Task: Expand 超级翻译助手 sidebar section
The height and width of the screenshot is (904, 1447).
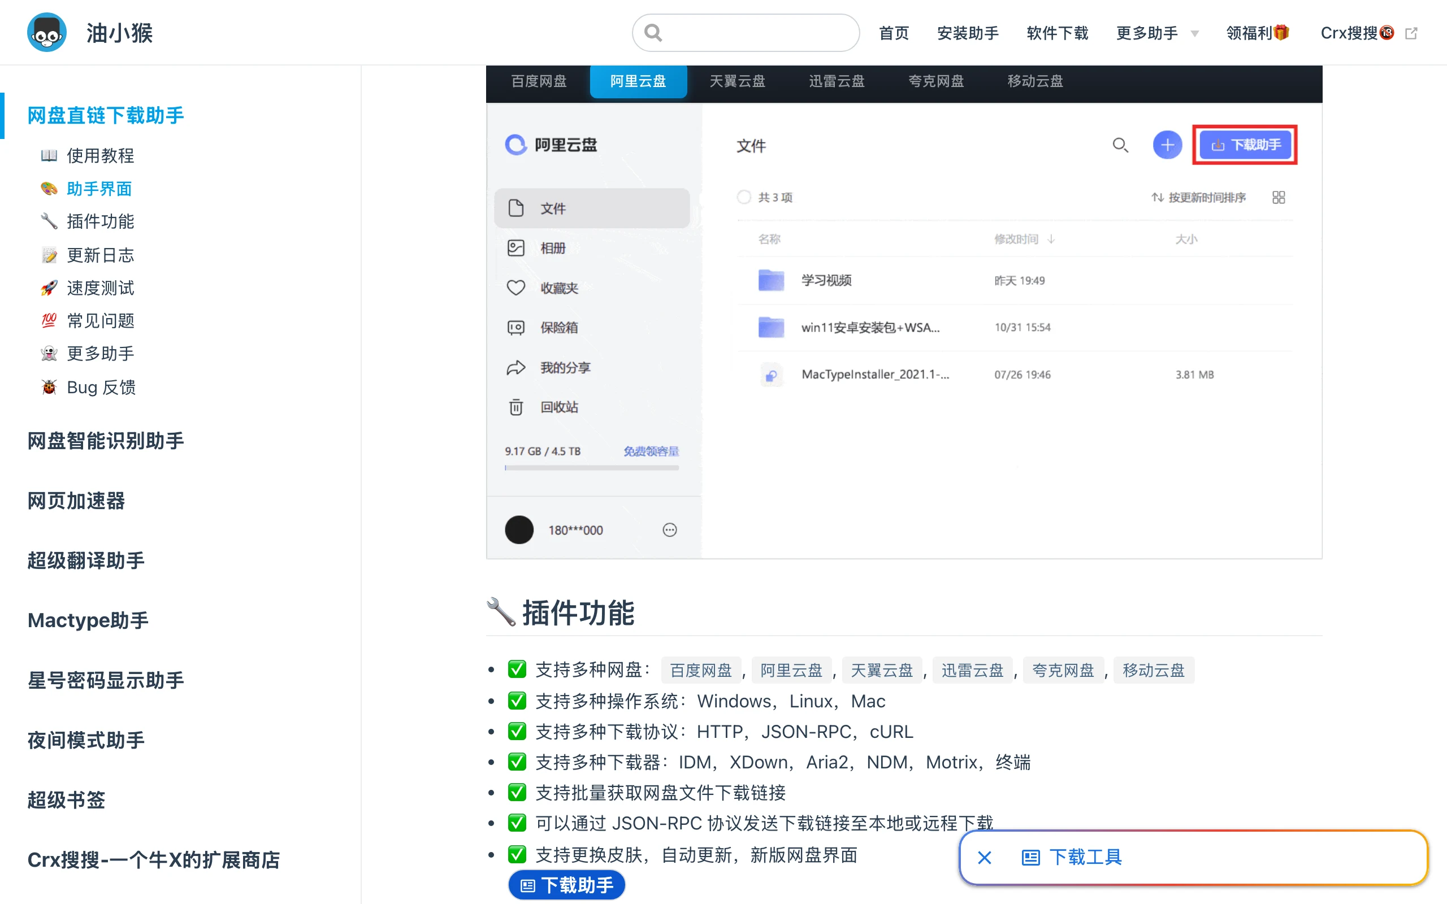Action: [86, 560]
